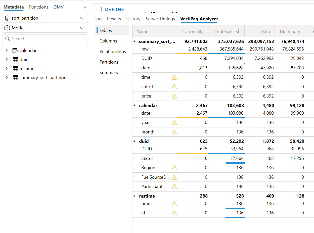Click into the Search input field
The height and width of the screenshot is (233, 314).
tap(38, 39)
